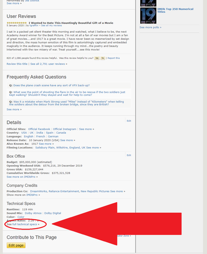This screenshot has height=254, width=207.
Task: Open the Dolby Digital sound mix link
Action: (52, 213)
